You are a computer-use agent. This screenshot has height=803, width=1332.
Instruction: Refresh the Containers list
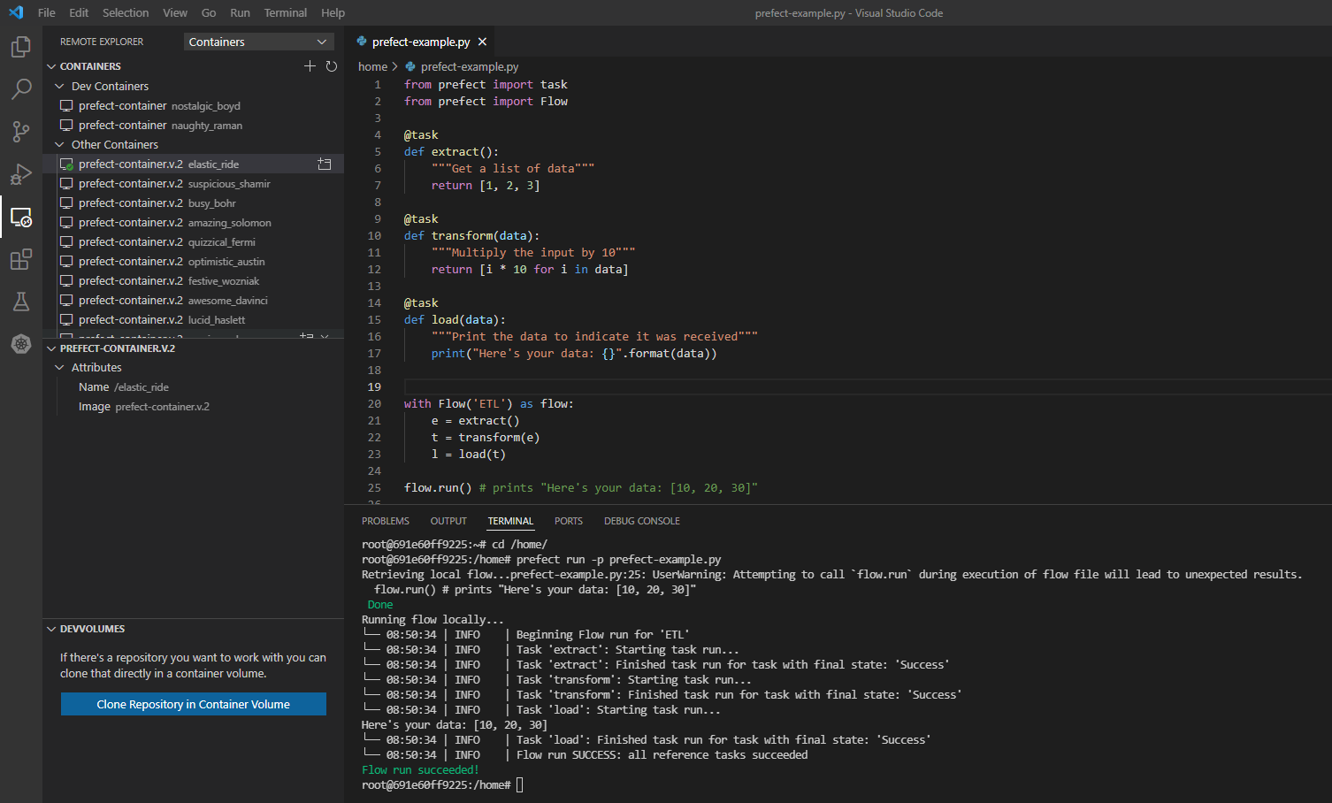click(332, 66)
